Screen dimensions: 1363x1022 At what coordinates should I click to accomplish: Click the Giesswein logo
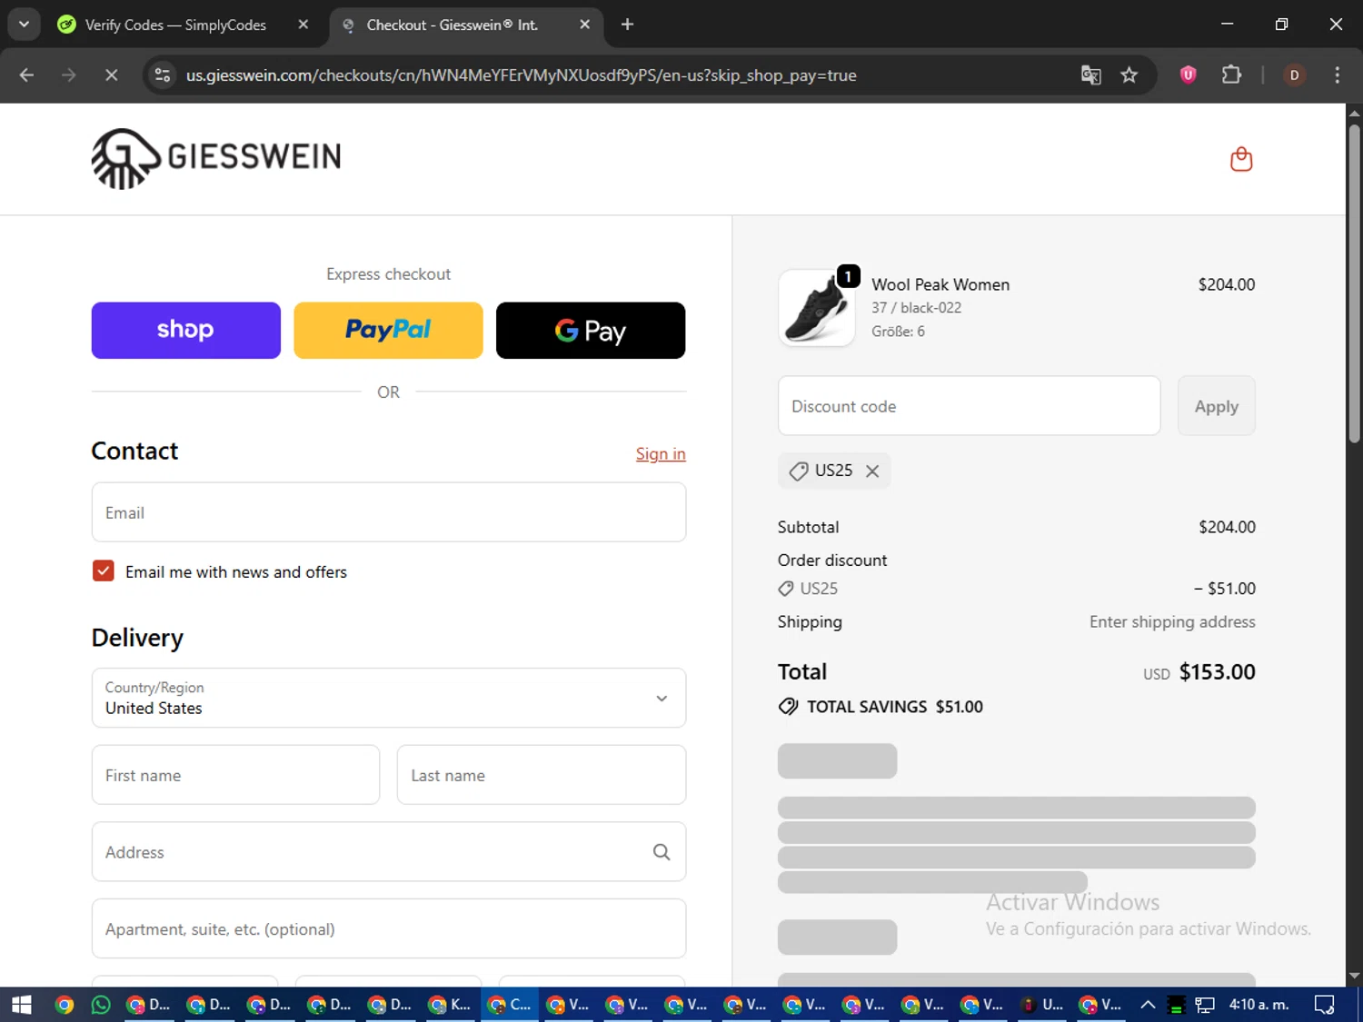click(x=216, y=158)
